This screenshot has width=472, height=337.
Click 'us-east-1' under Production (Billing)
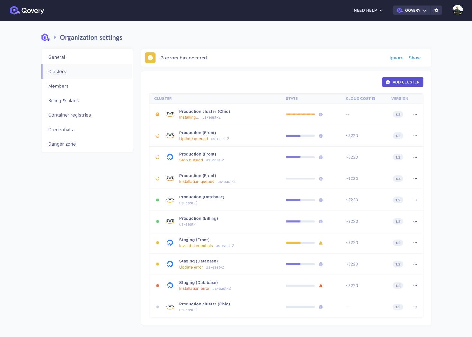pos(188,224)
